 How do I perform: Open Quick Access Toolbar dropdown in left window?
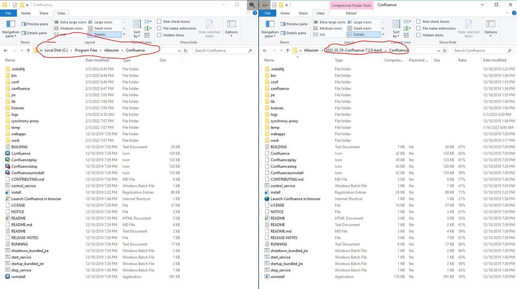27,5
